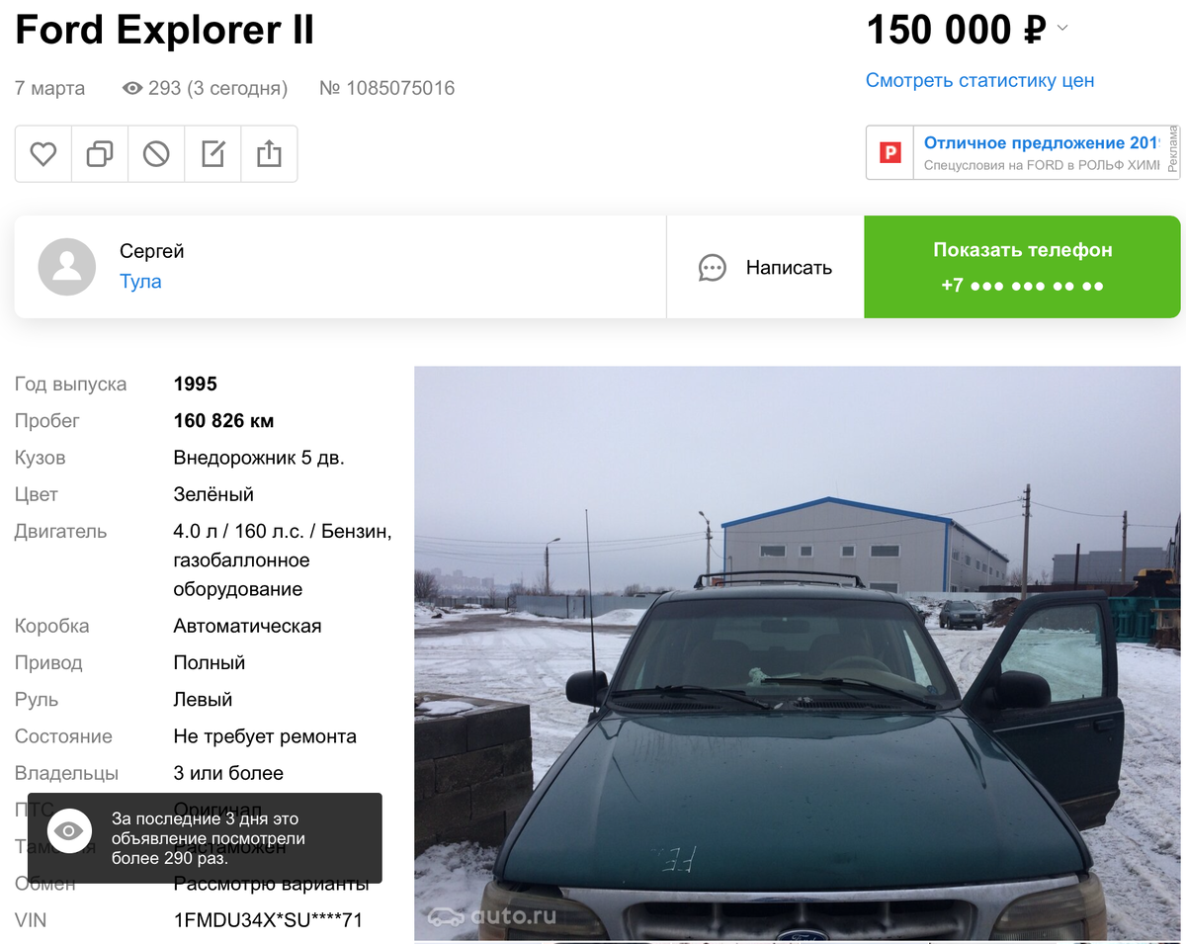Viewport: 1186px width, 944px height.
Task: Open Смотреть статистику цен link
Action: pos(980,81)
